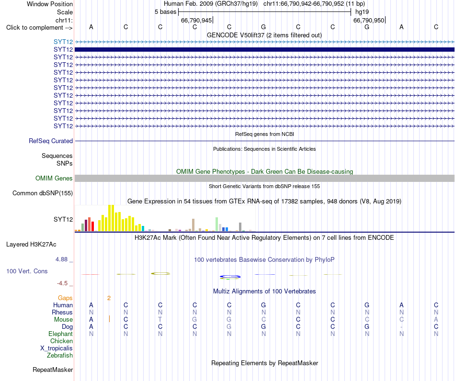Click the Mouse alignment row label

(x=63, y=320)
